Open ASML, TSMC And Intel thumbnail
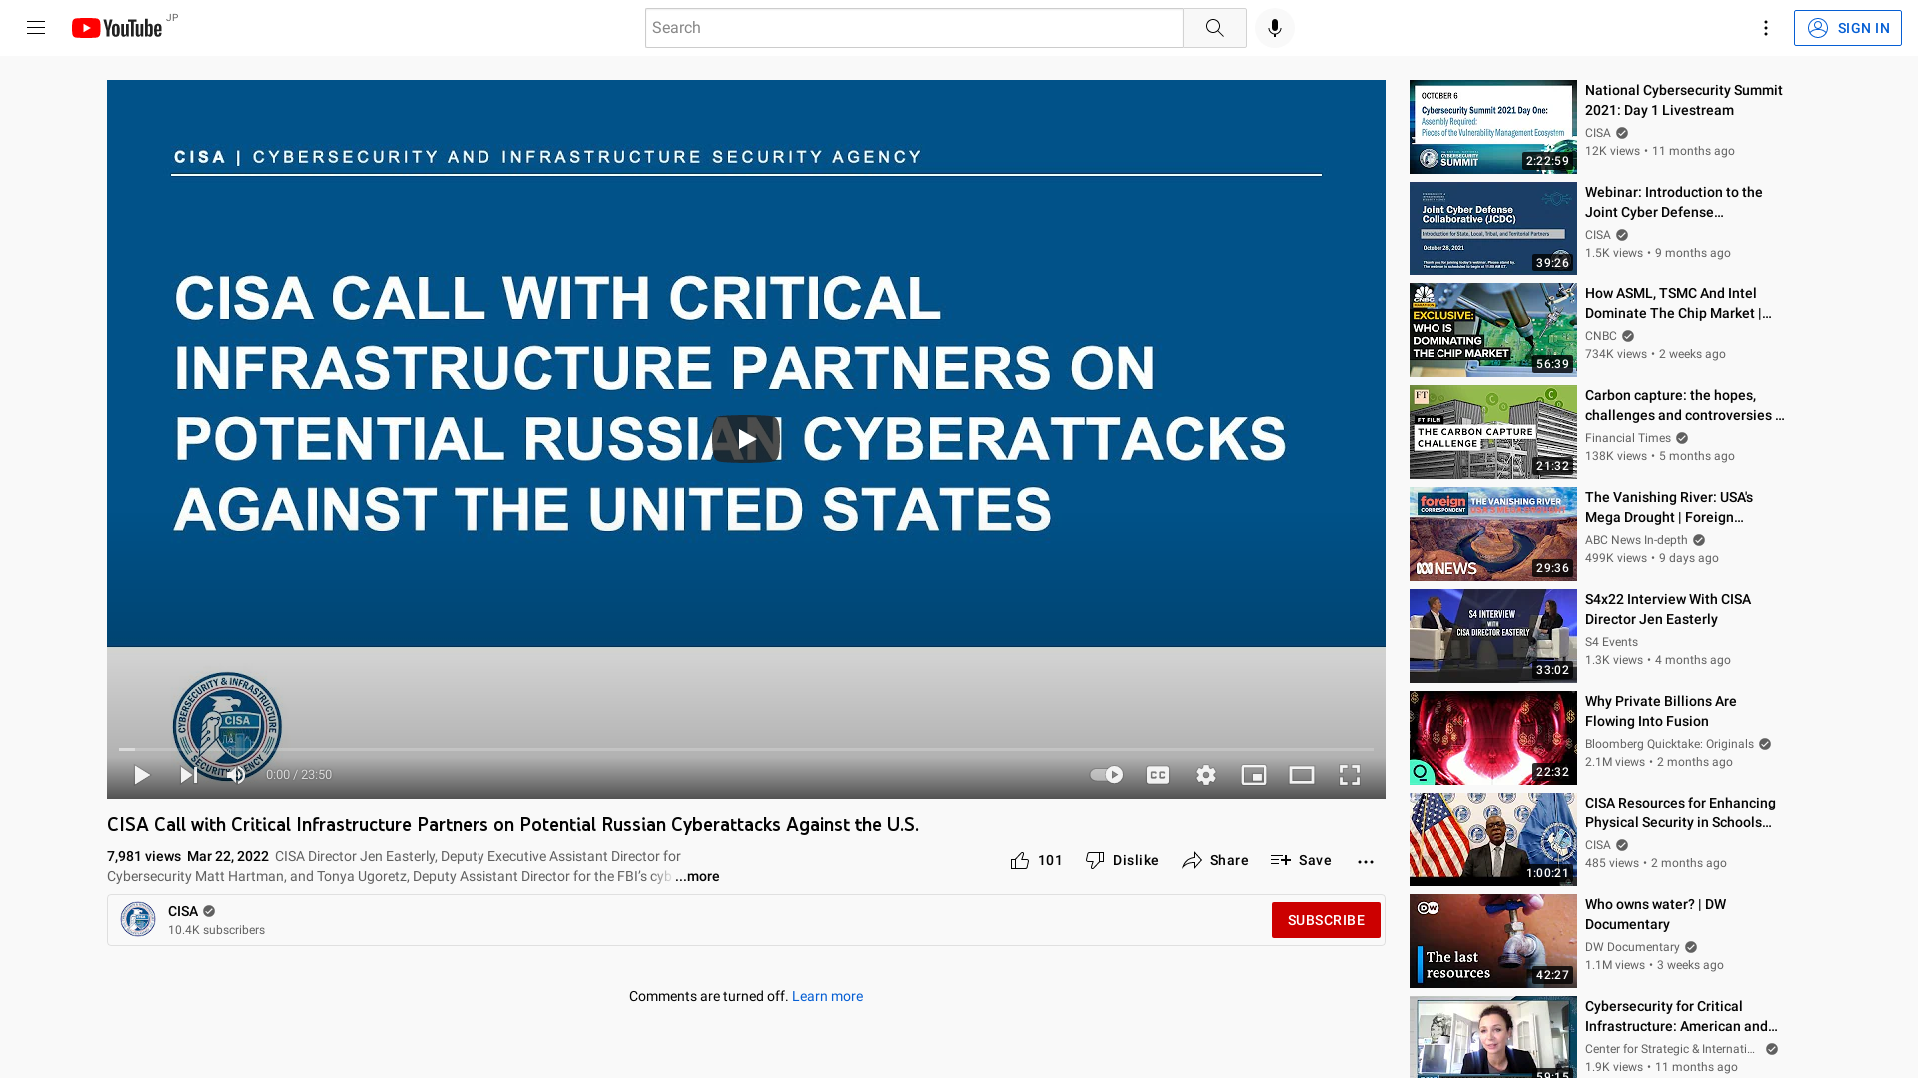The height and width of the screenshot is (1078, 1918). 1493,330
